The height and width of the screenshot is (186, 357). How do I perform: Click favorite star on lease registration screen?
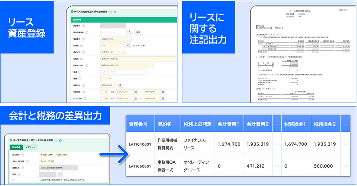(115, 12)
